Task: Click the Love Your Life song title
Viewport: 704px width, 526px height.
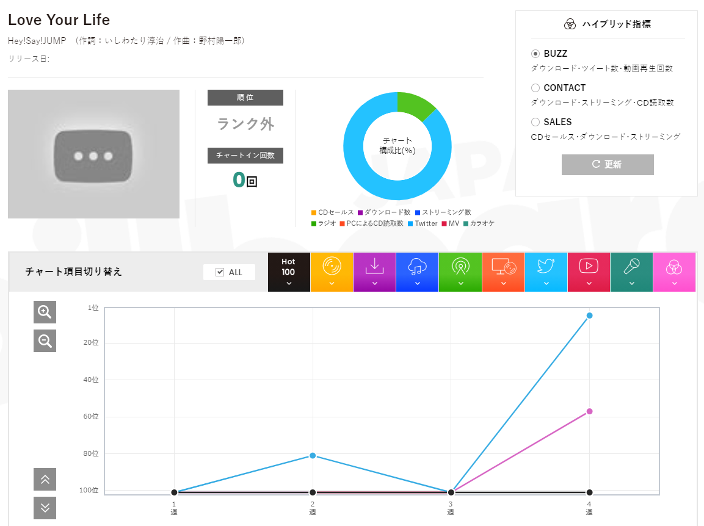Action: pyautogui.click(x=59, y=20)
